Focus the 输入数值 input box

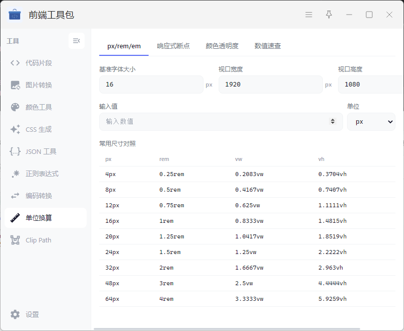click(221, 122)
